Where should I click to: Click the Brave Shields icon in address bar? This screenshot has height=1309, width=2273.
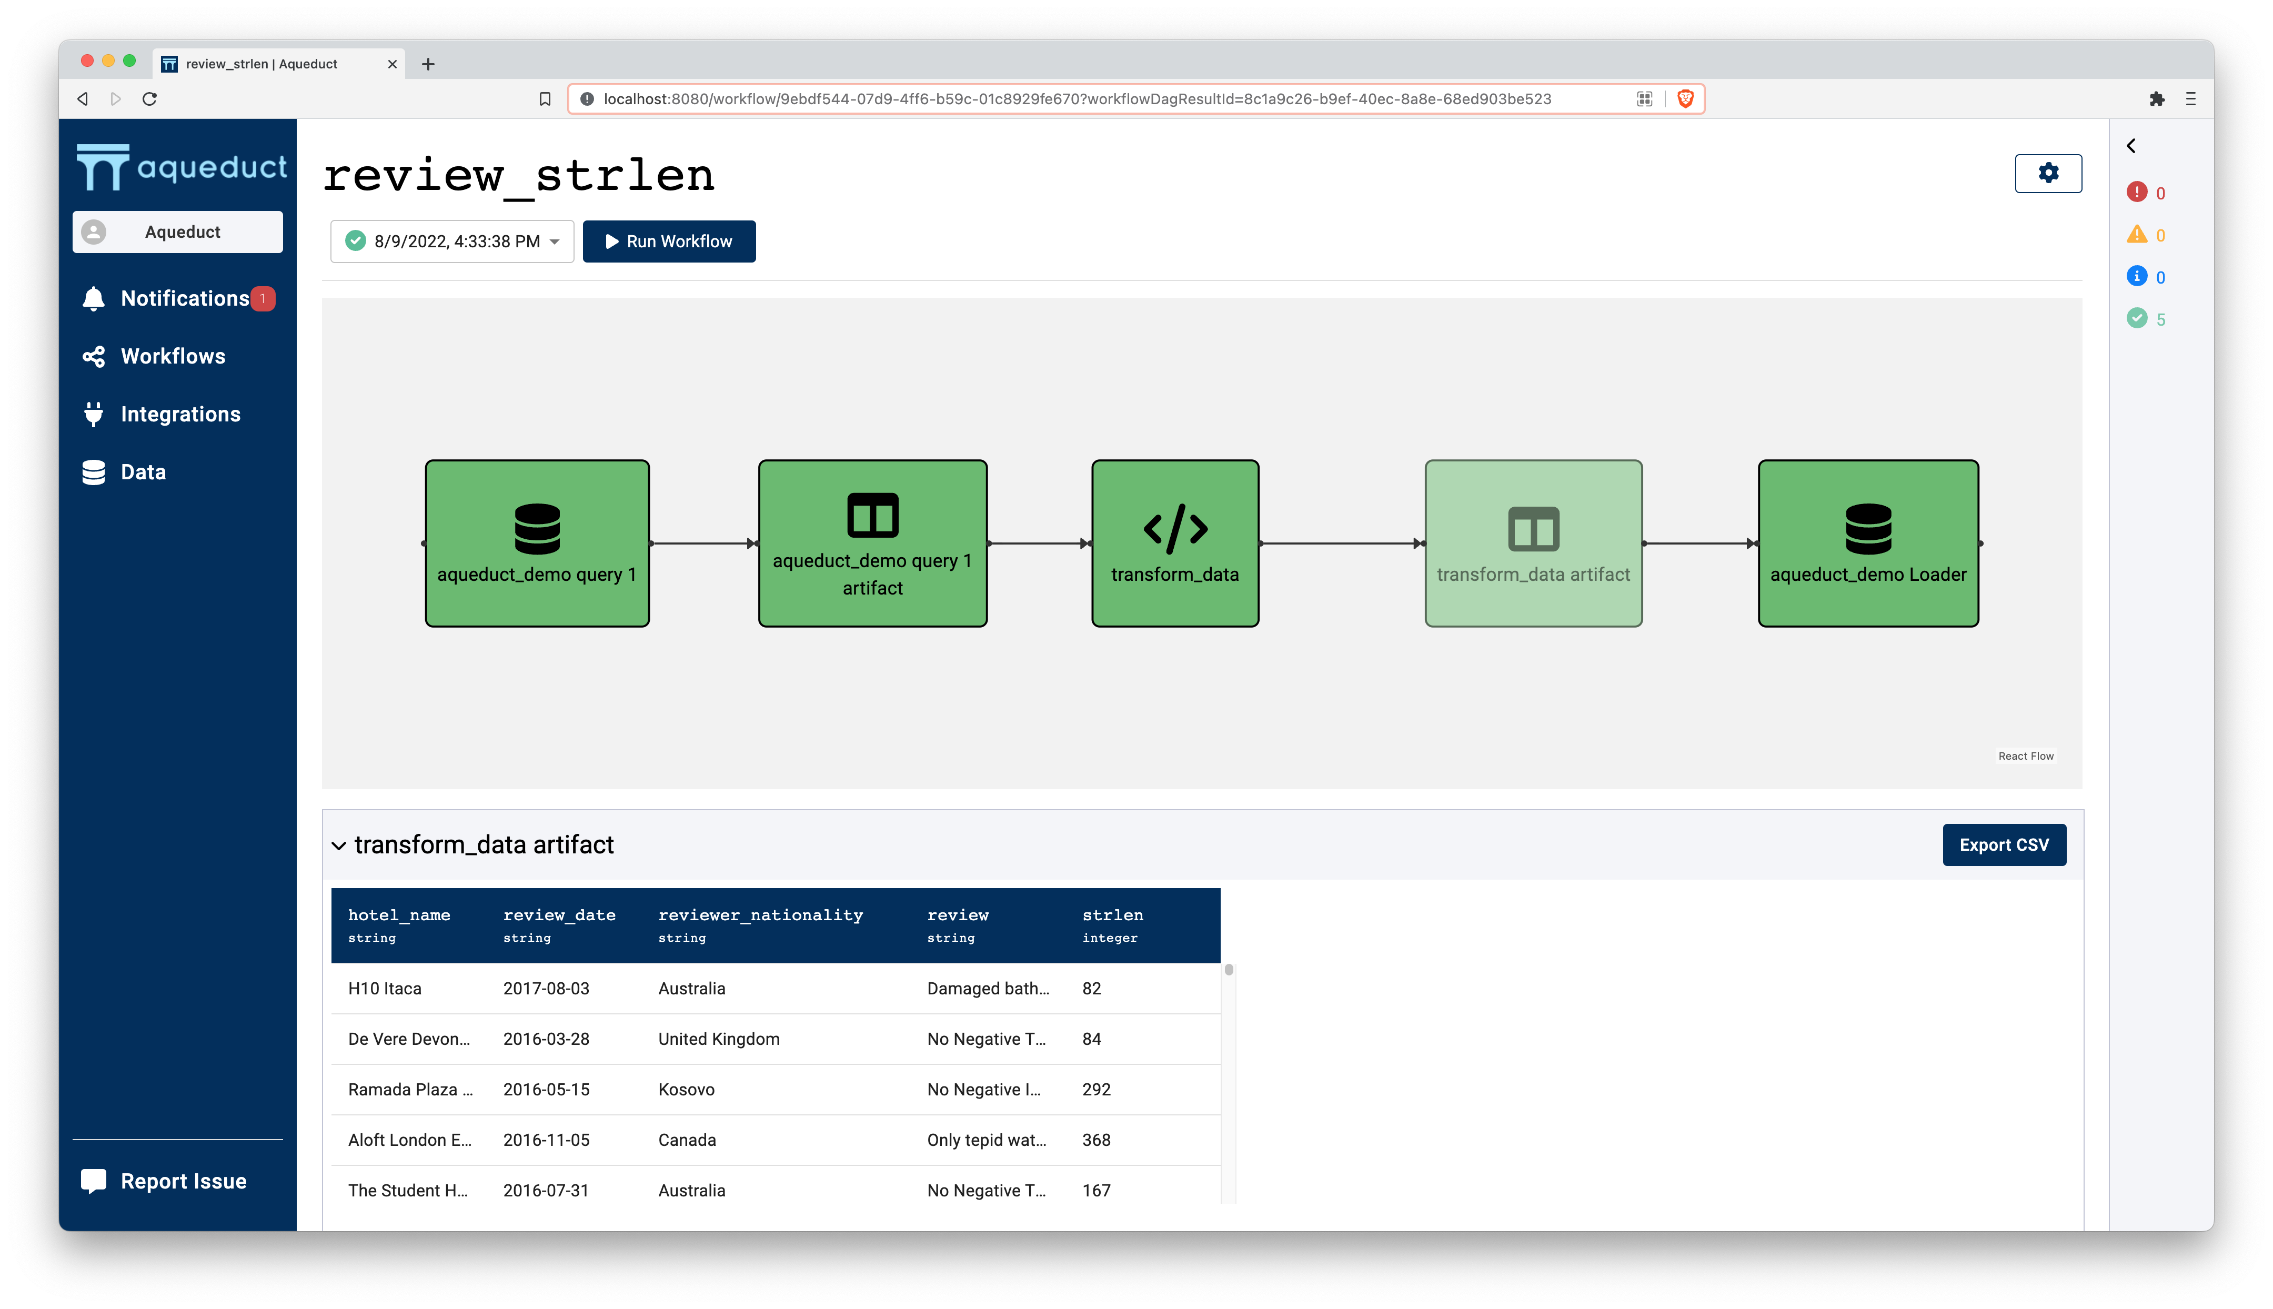coord(1685,99)
